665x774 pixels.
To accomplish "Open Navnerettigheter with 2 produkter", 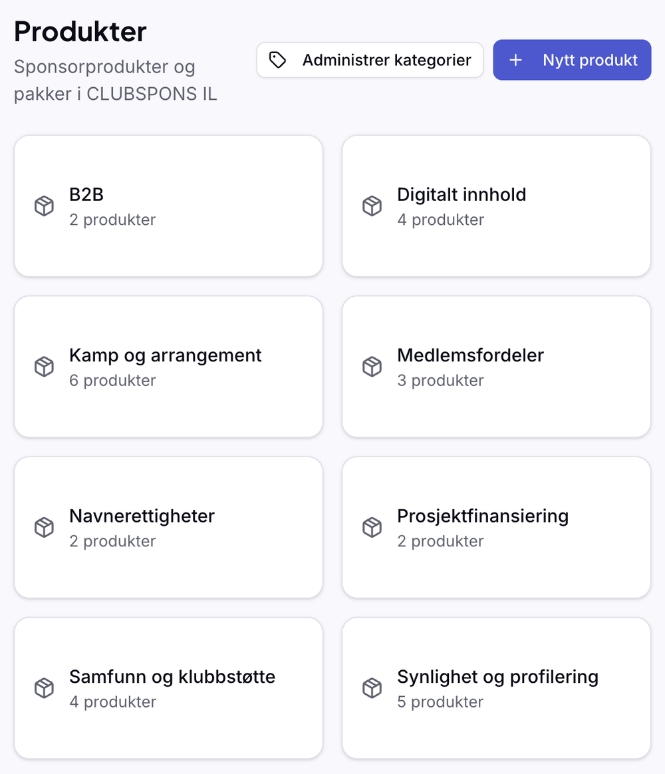I will tap(168, 527).
